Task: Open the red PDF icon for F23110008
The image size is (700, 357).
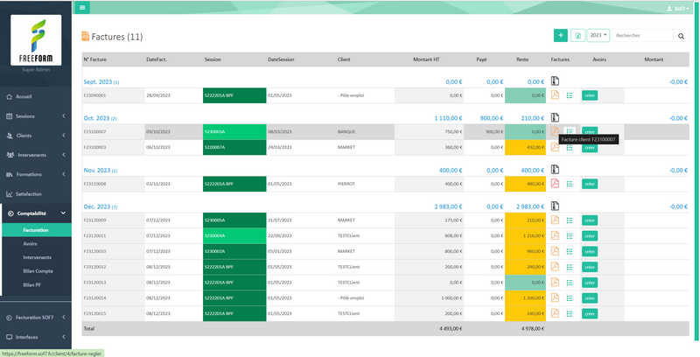Action: click(x=555, y=184)
